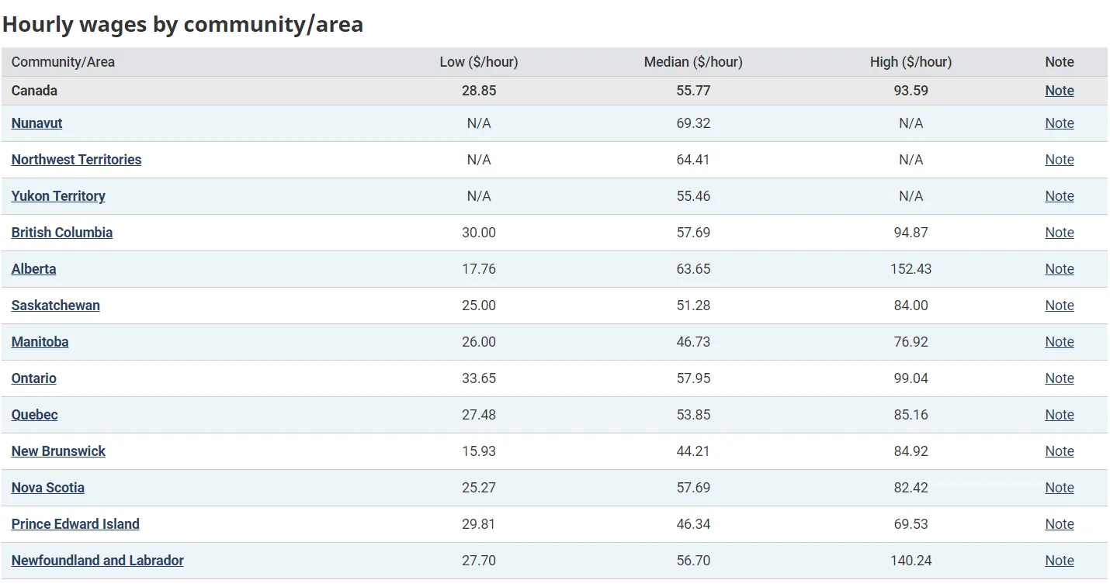1110x587 pixels.
Task: Open the Saskatchewan link
Action: click(55, 306)
